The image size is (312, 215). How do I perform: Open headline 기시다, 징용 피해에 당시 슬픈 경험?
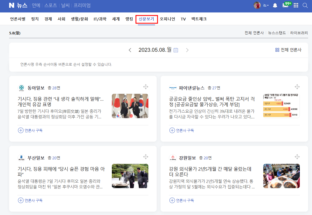pyautogui.click(x=61, y=172)
